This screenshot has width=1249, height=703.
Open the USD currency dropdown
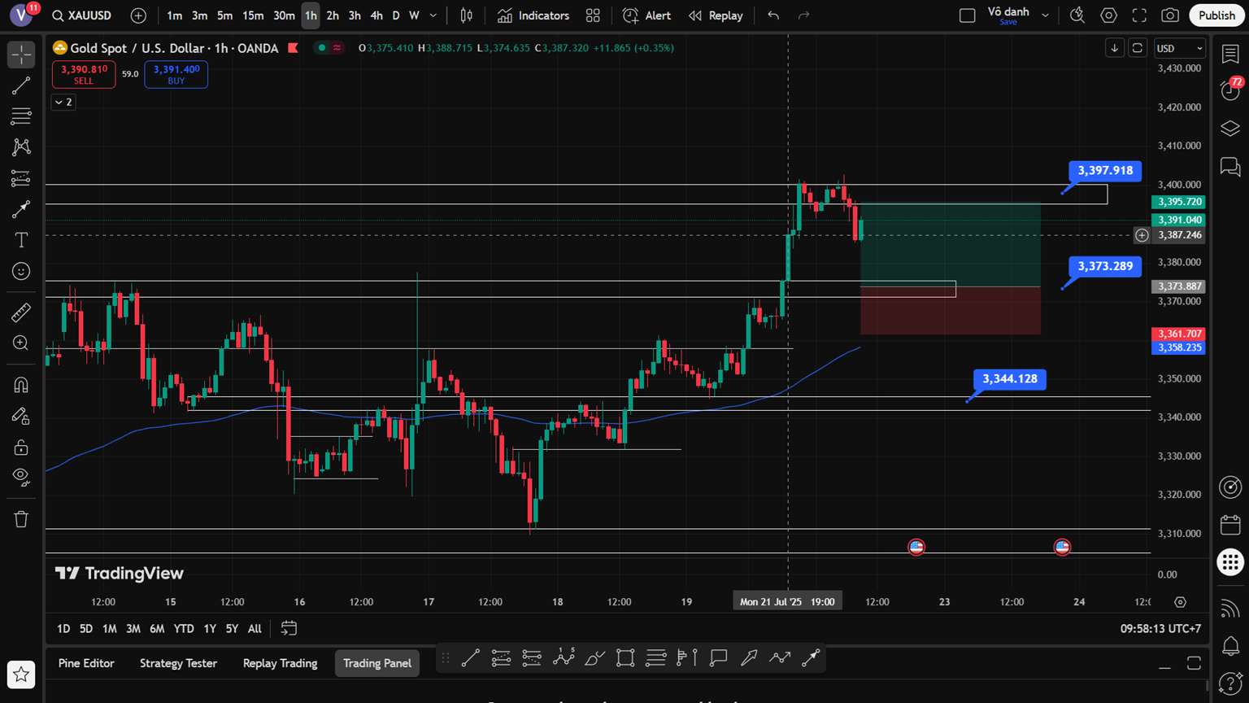click(1180, 48)
